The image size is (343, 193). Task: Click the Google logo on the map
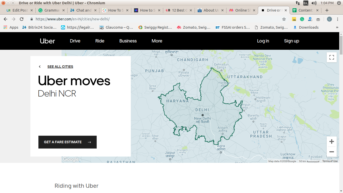[x=71, y=160]
